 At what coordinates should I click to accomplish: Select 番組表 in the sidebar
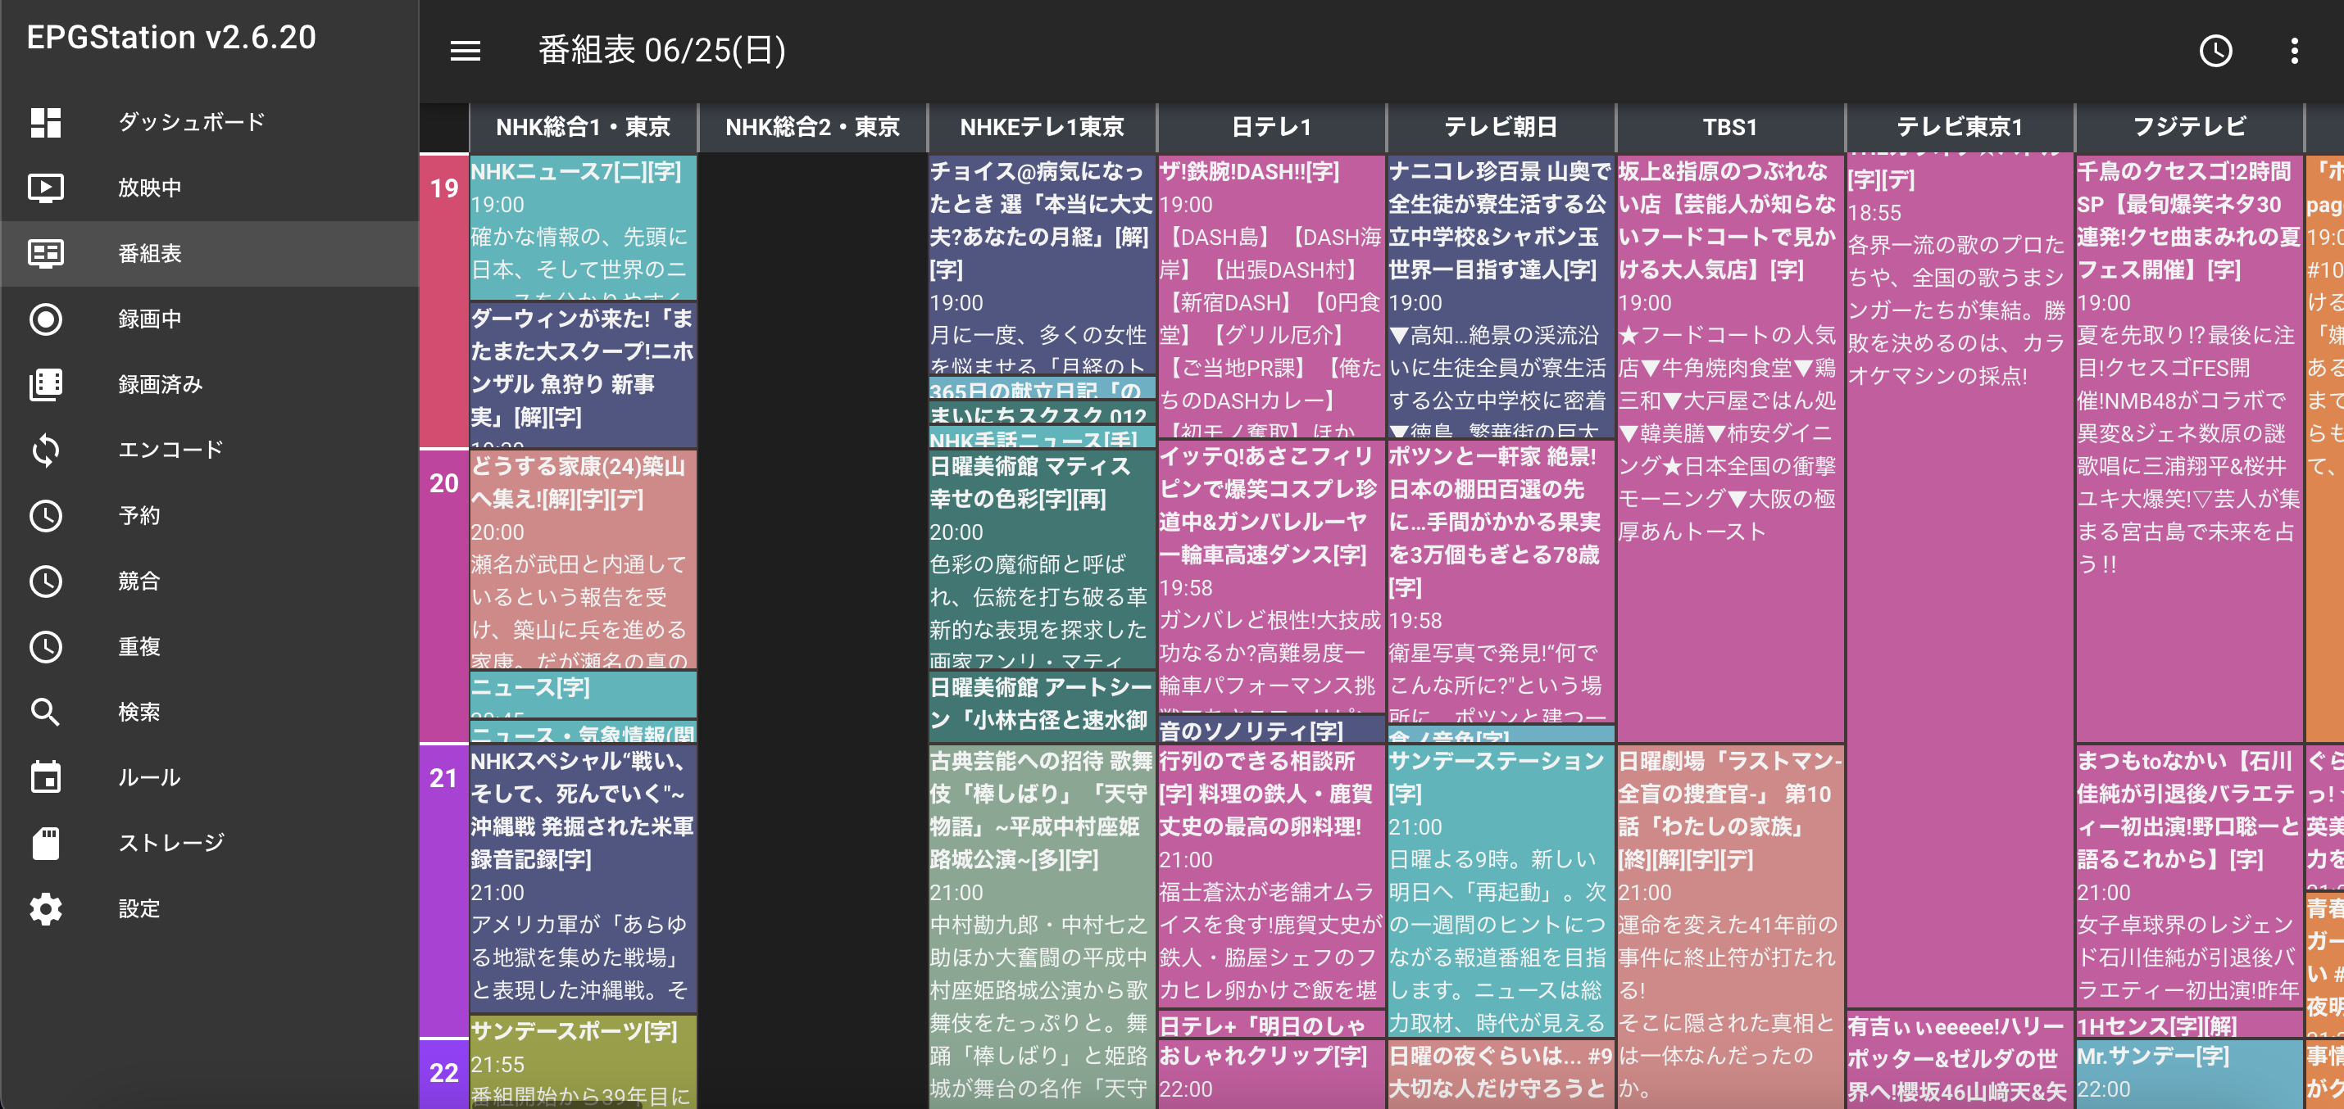click(x=150, y=254)
